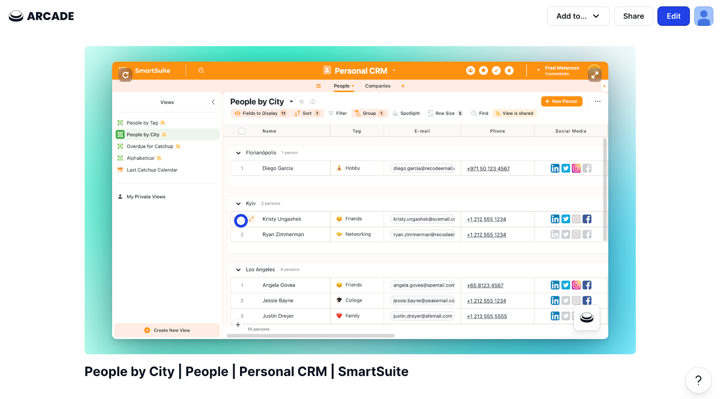Click Create New View button
This screenshot has width=722, height=399.
pyautogui.click(x=167, y=330)
